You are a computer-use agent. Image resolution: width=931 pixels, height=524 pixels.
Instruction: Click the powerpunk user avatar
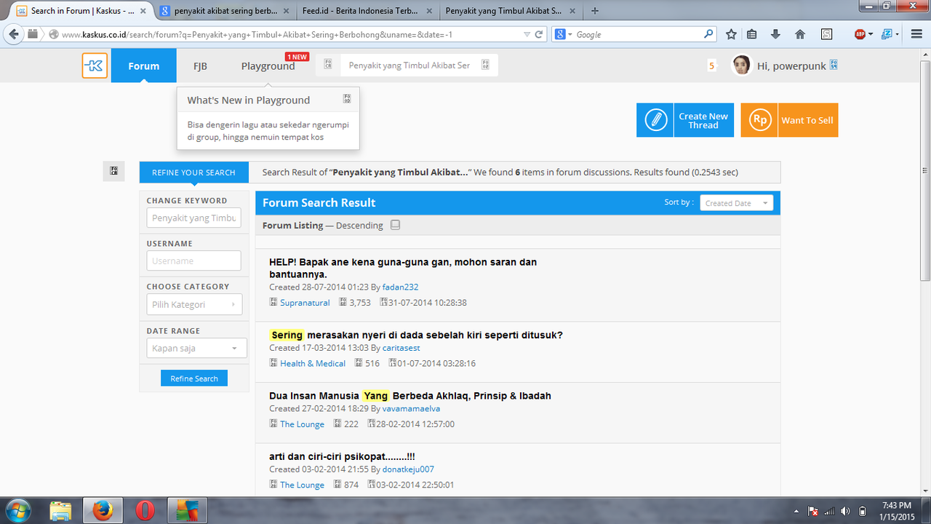pyautogui.click(x=741, y=65)
